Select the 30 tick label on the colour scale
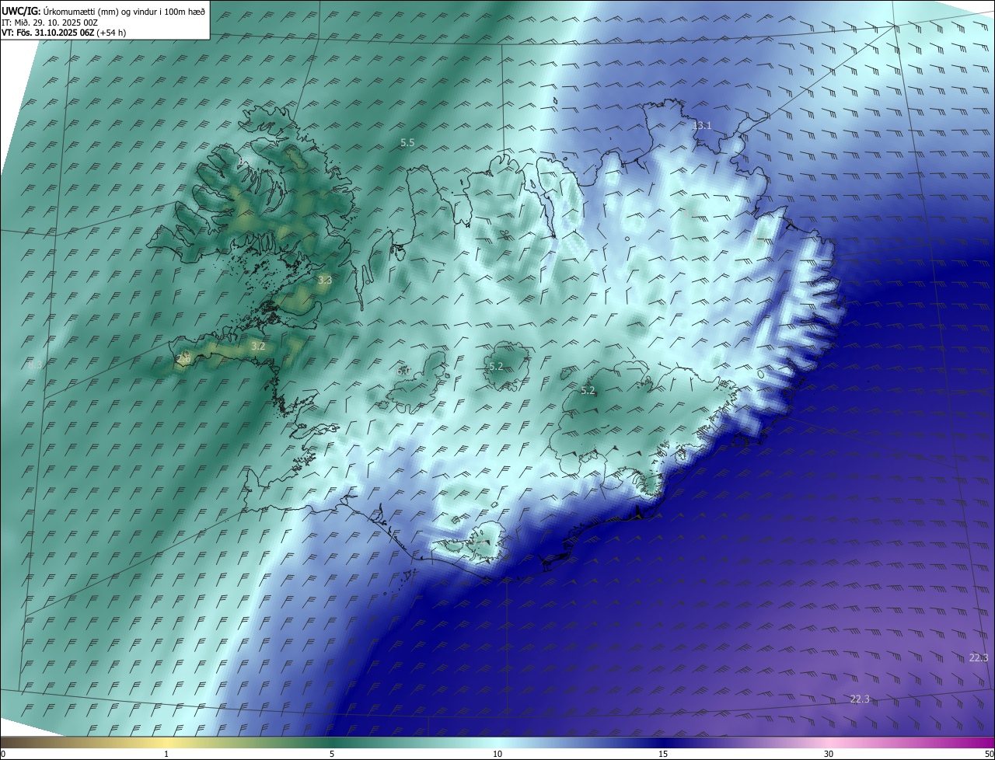This screenshot has height=760, width=995. click(829, 755)
